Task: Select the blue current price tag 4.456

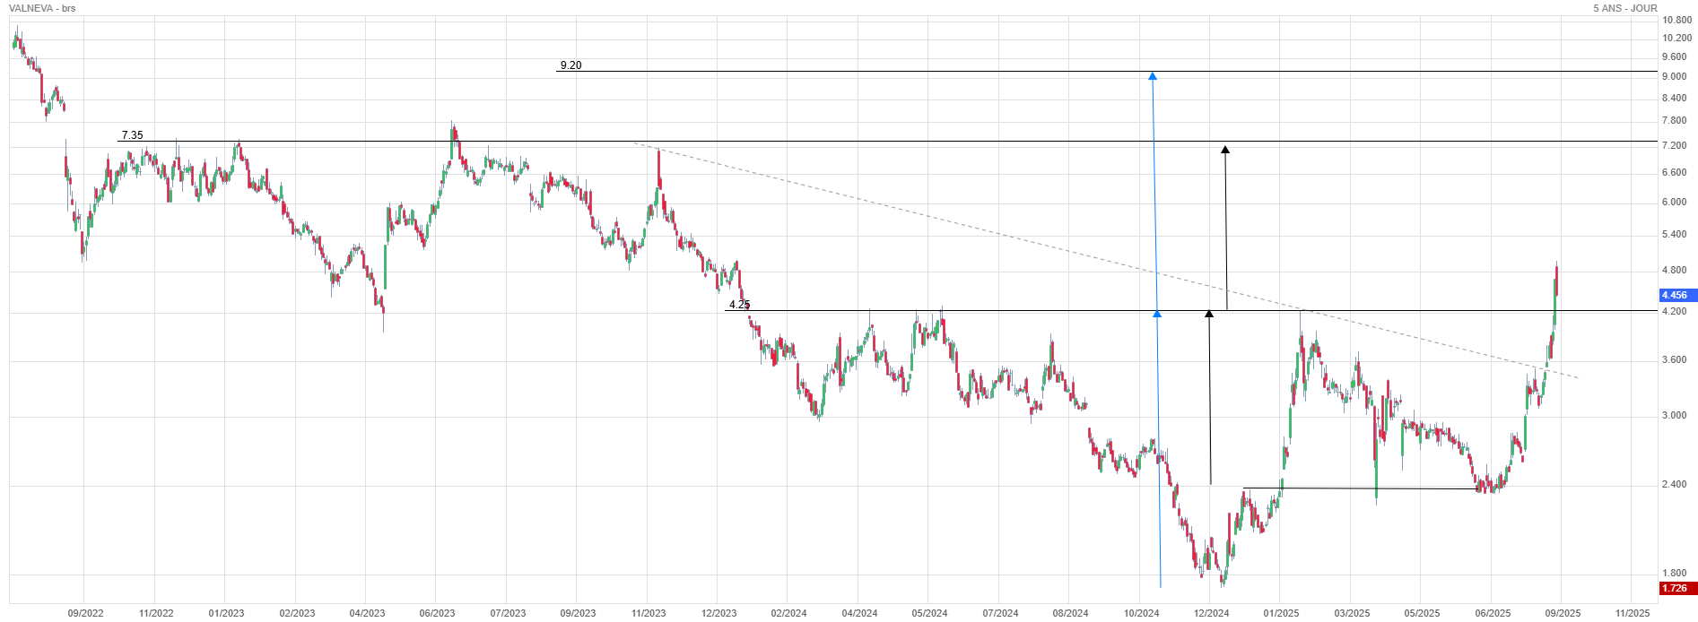Action: pos(1677,295)
